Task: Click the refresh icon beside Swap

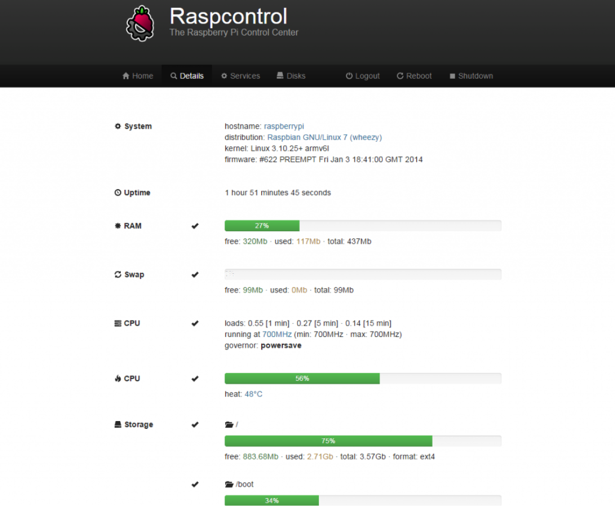Action: pos(118,275)
